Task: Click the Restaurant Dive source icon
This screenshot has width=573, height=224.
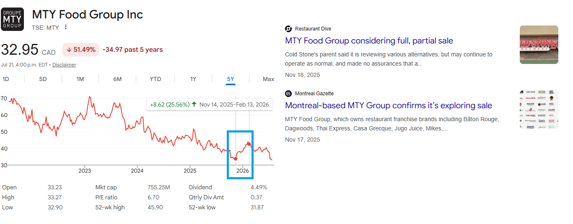Action: pyautogui.click(x=288, y=29)
